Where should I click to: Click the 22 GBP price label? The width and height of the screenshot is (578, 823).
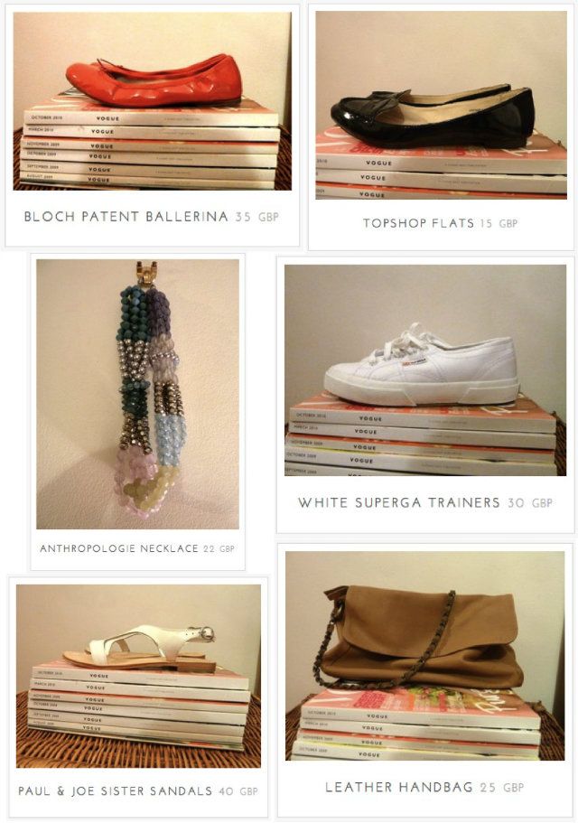(x=219, y=548)
